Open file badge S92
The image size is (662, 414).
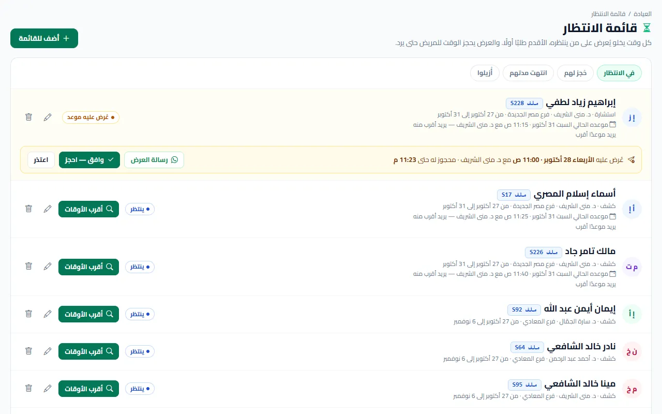[524, 310]
